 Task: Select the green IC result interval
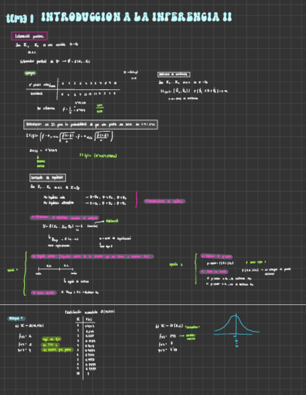pos(98,156)
